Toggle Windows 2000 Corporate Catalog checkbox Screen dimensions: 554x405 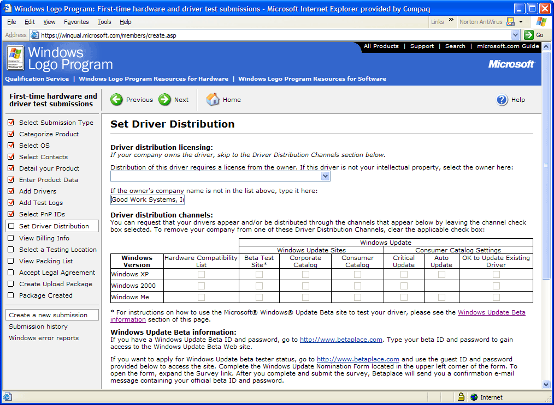(305, 286)
